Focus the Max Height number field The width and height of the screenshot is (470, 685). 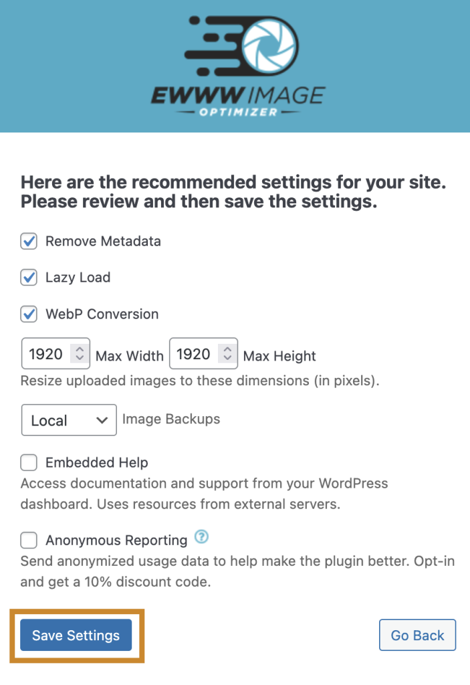click(x=194, y=354)
